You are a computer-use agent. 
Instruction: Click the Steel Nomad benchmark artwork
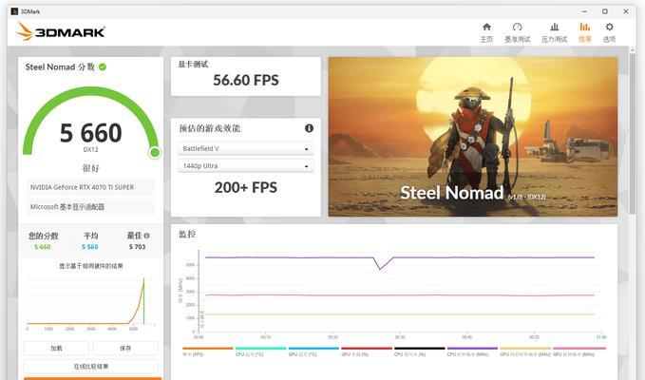click(473, 137)
